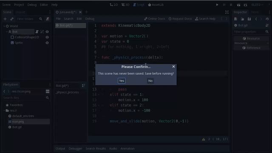Select the Sprite node
Screen dimensions: 272x153
(x=19, y=42)
